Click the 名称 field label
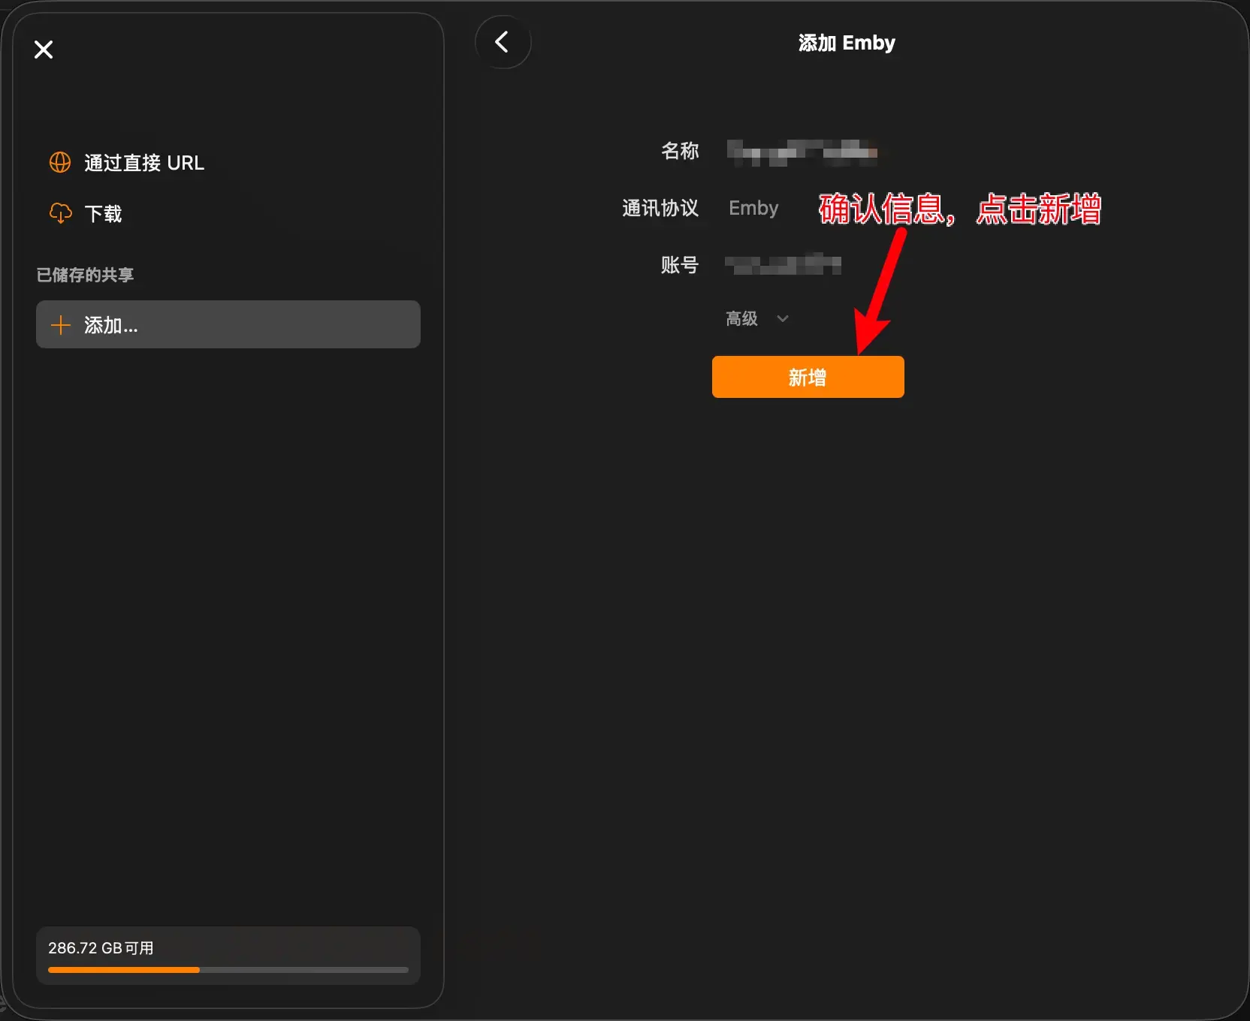 coord(680,151)
